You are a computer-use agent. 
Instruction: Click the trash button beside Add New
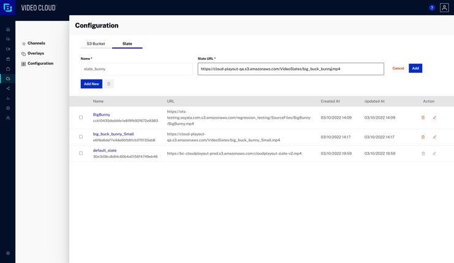click(109, 84)
